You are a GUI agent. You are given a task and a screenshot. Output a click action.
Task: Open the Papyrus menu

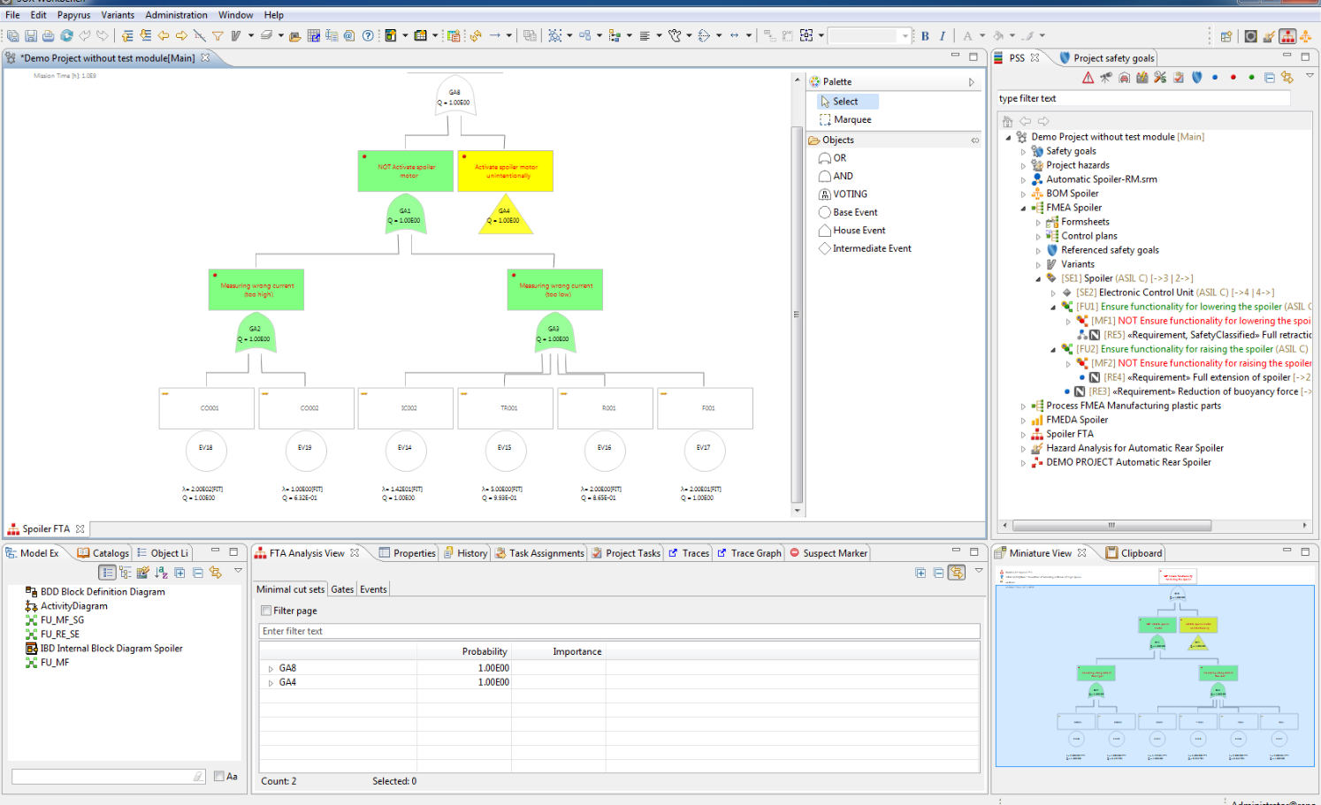tap(73, 15)
